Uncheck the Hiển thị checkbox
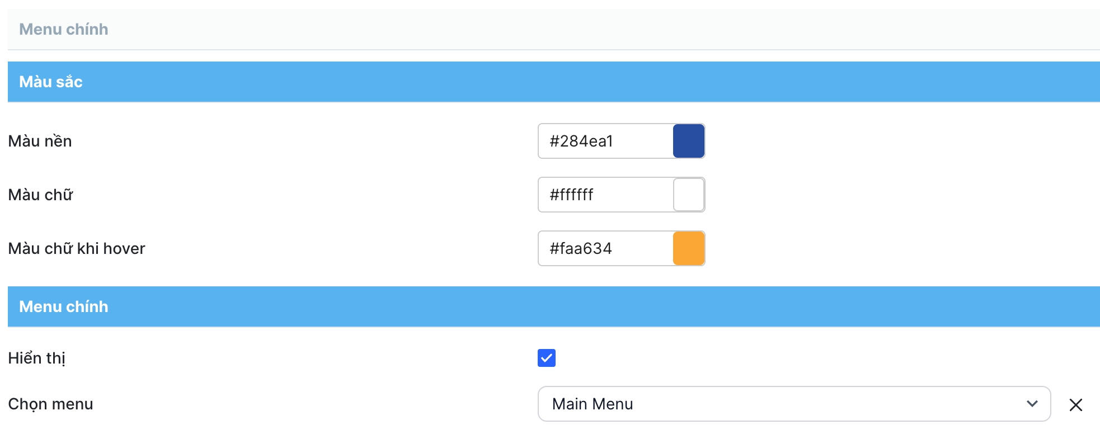 [x=547, y=358]
